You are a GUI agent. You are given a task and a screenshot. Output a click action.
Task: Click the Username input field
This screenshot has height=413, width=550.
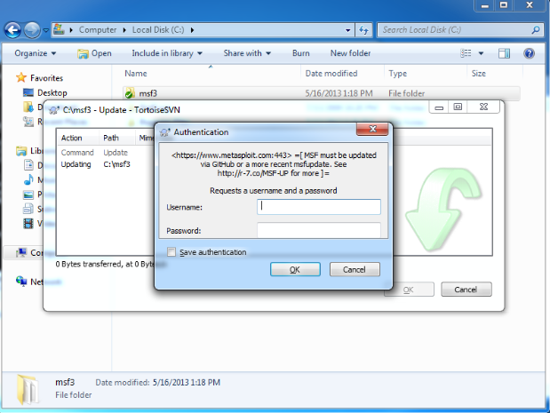point(318,207)
